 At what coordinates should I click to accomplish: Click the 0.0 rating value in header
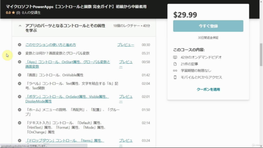click(8, 13)
